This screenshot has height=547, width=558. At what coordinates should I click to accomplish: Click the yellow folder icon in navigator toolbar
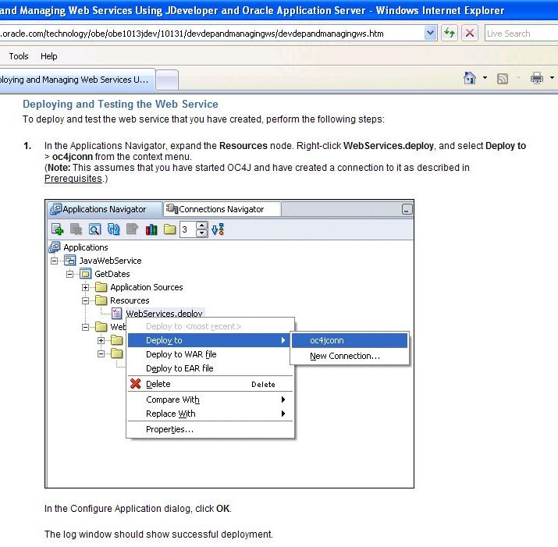[x=170, y=229]
